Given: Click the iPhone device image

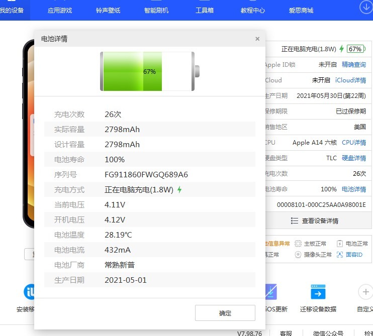Looking at the screenshot, I should tap(29, 134).
